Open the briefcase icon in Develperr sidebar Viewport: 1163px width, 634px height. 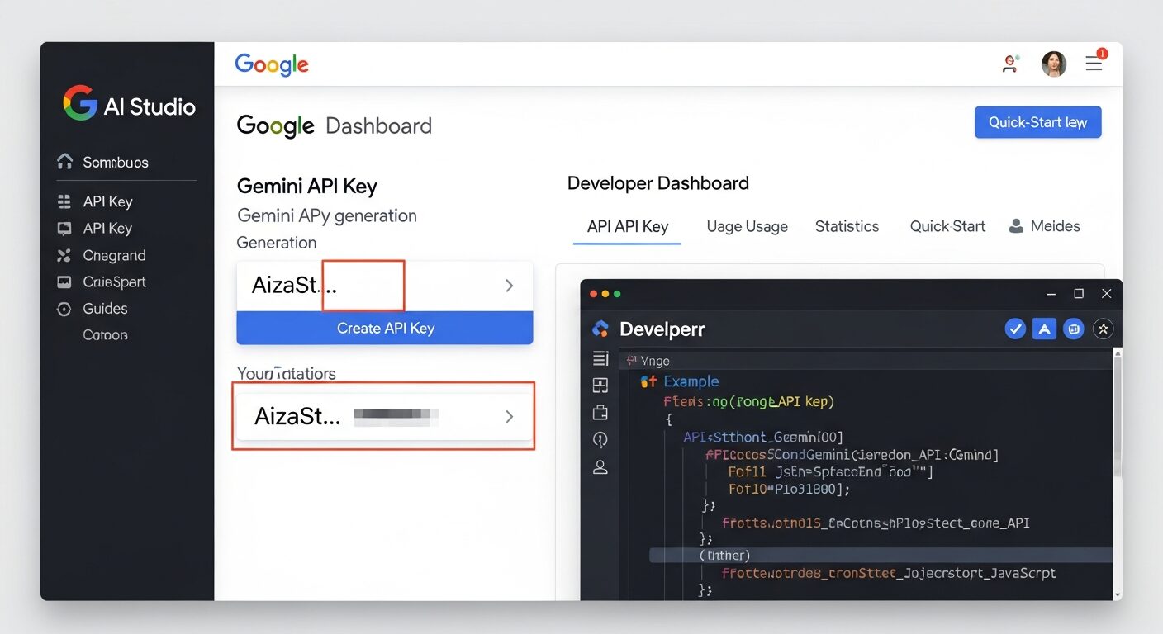pos(600,412)
